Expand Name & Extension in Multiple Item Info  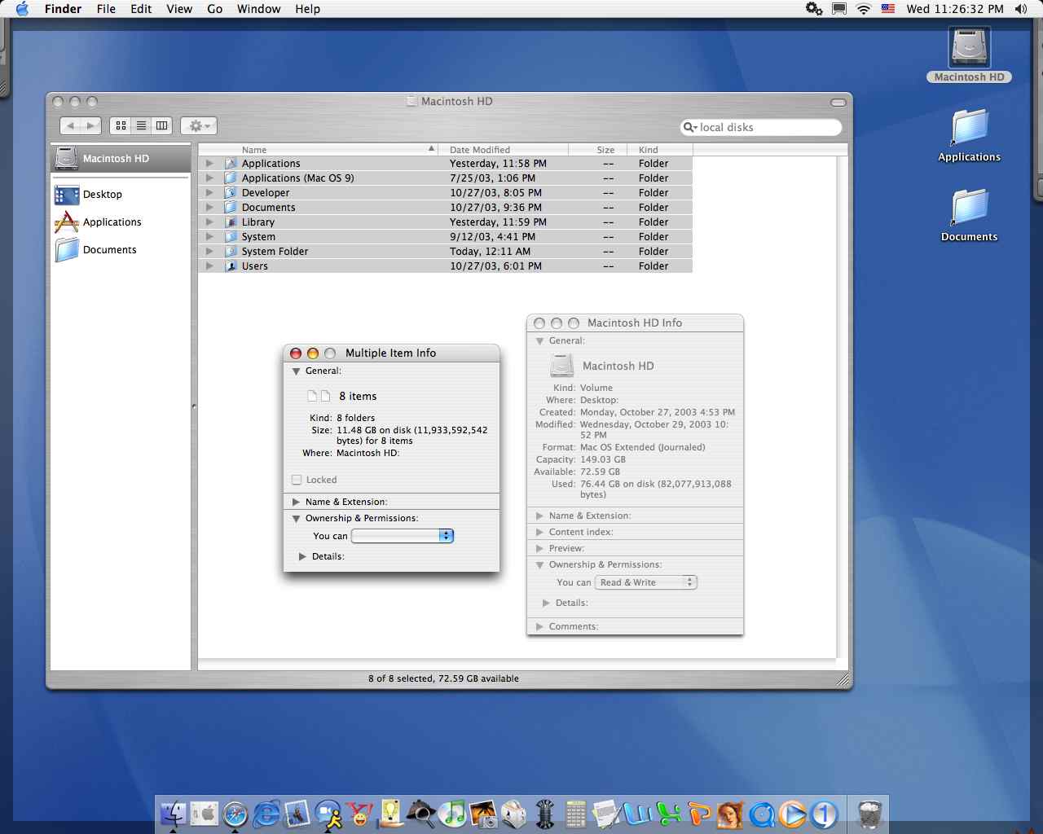click(297, 502)
